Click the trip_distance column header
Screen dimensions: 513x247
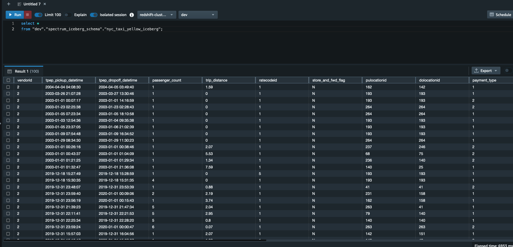click(229, 80)
